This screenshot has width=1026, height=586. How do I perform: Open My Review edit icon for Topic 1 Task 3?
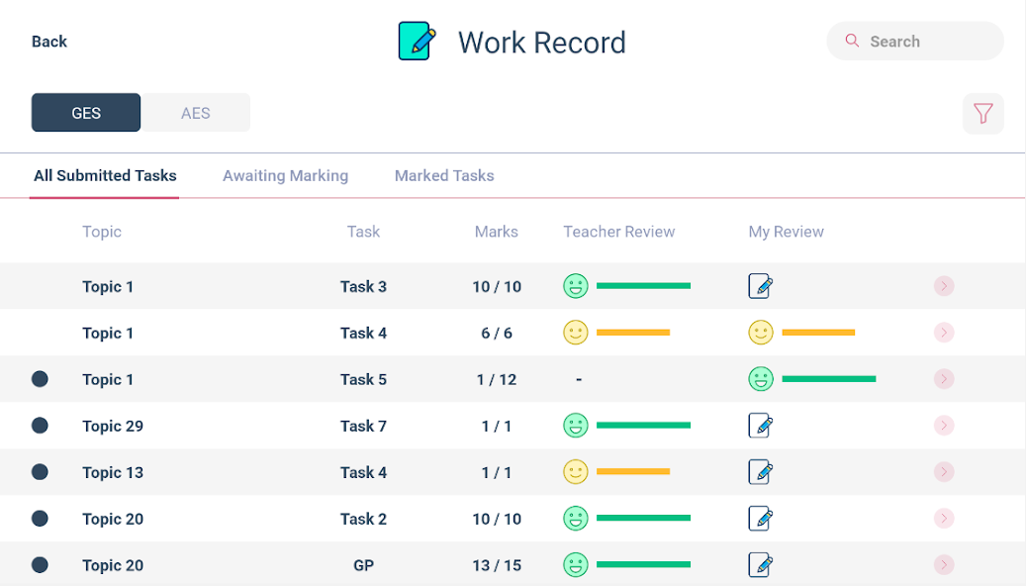[760, 286]
